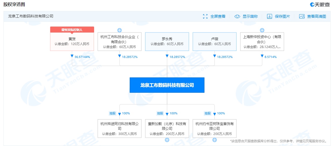The height and width of the screenshot is (146, 332).
Task: Click the eye icon for 显示简称
Action: 237,16
